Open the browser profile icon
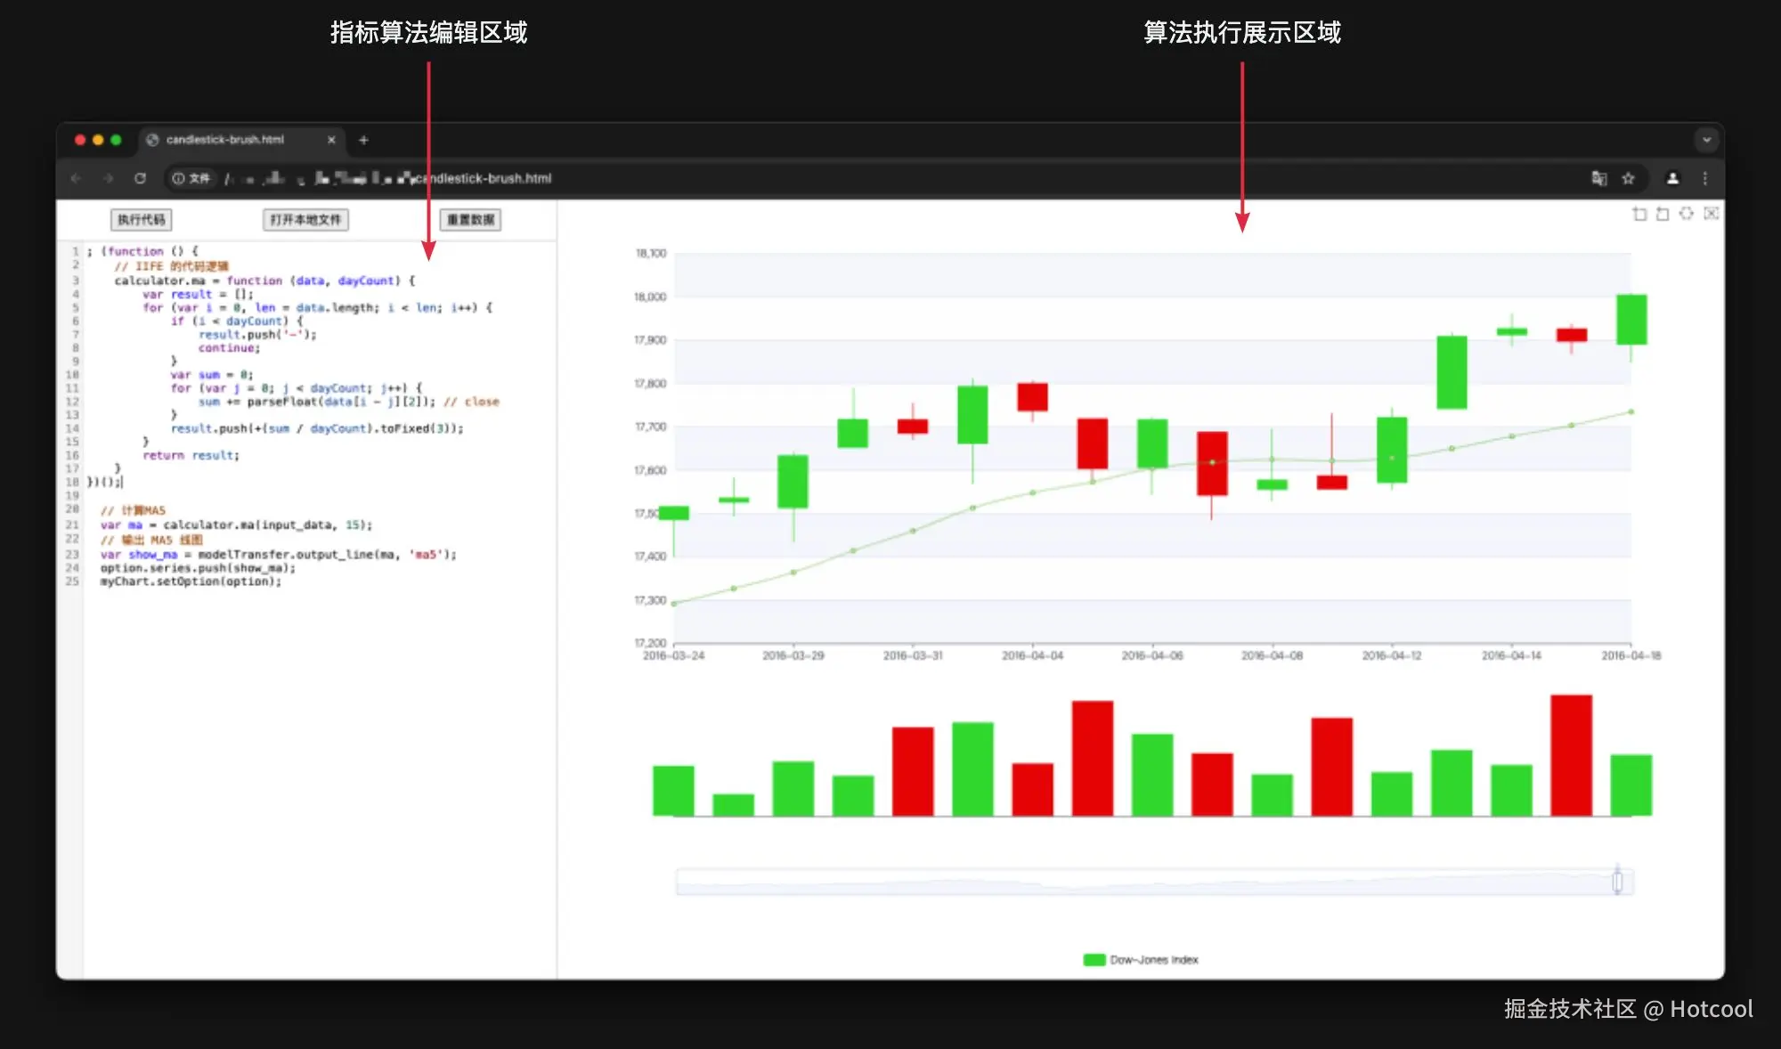1781x1049 pixels. pos(1672,178)
